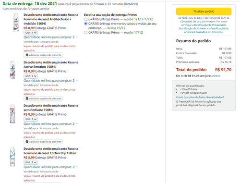
Task: Open Notificação de Privacidade link
Action: pos(210,25)
